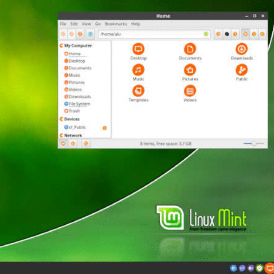
Task: Show places in the sidebar using bottom-left button
Action: (63, 143)
